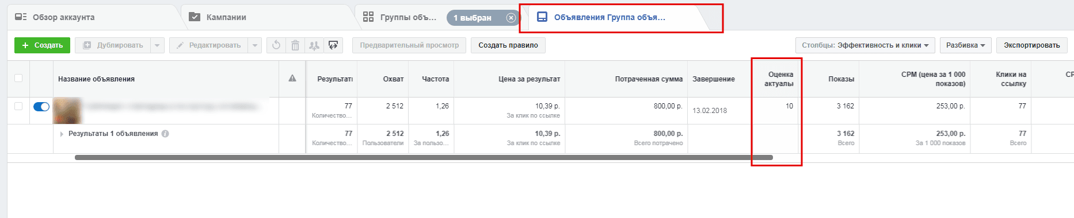
Task: Click the info icon next to Результаты 1 объявления
Action: coord(165,134)
